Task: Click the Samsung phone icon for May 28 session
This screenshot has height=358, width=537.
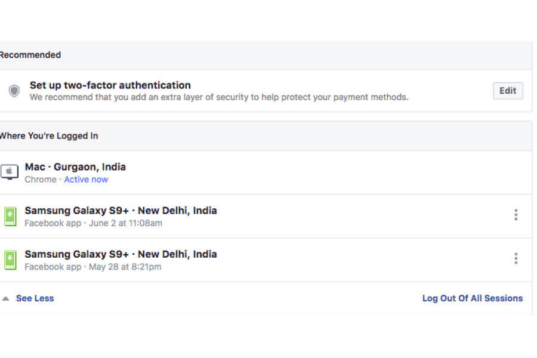Action: tap(10, 260)
